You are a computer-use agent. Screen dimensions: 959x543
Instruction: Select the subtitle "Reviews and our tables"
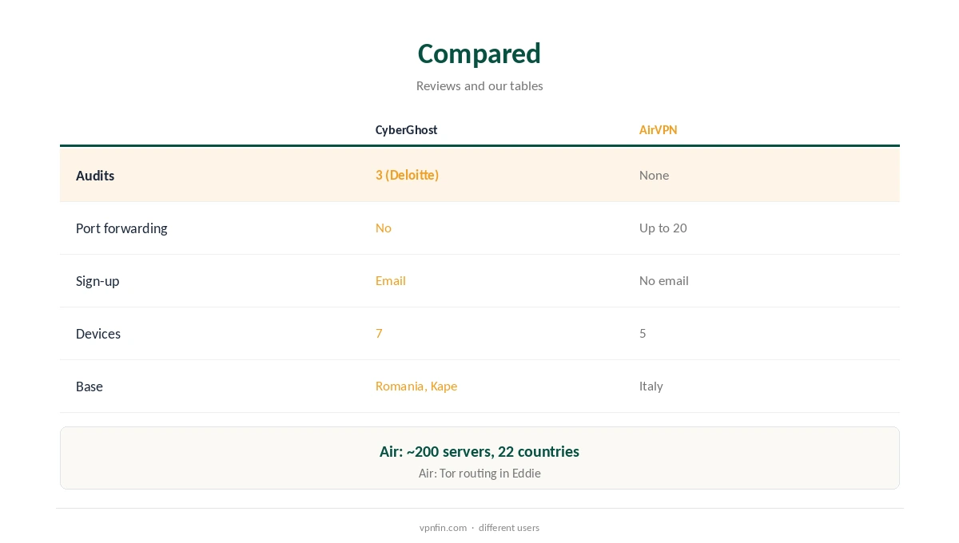coord(479,85)
